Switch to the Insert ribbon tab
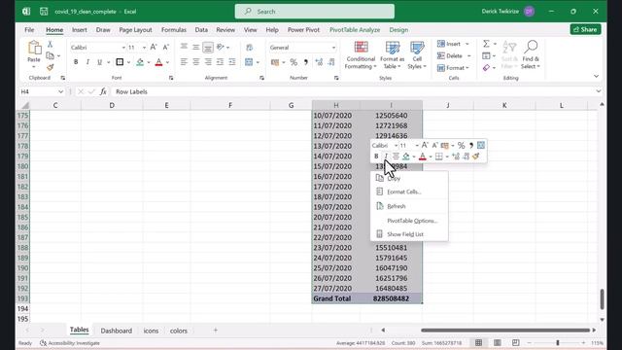Image resolution: width=622 pixels, height=350 pixels. point(80,30)
